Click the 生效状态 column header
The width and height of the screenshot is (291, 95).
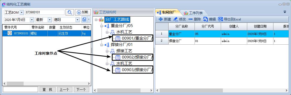coord(70,27)
